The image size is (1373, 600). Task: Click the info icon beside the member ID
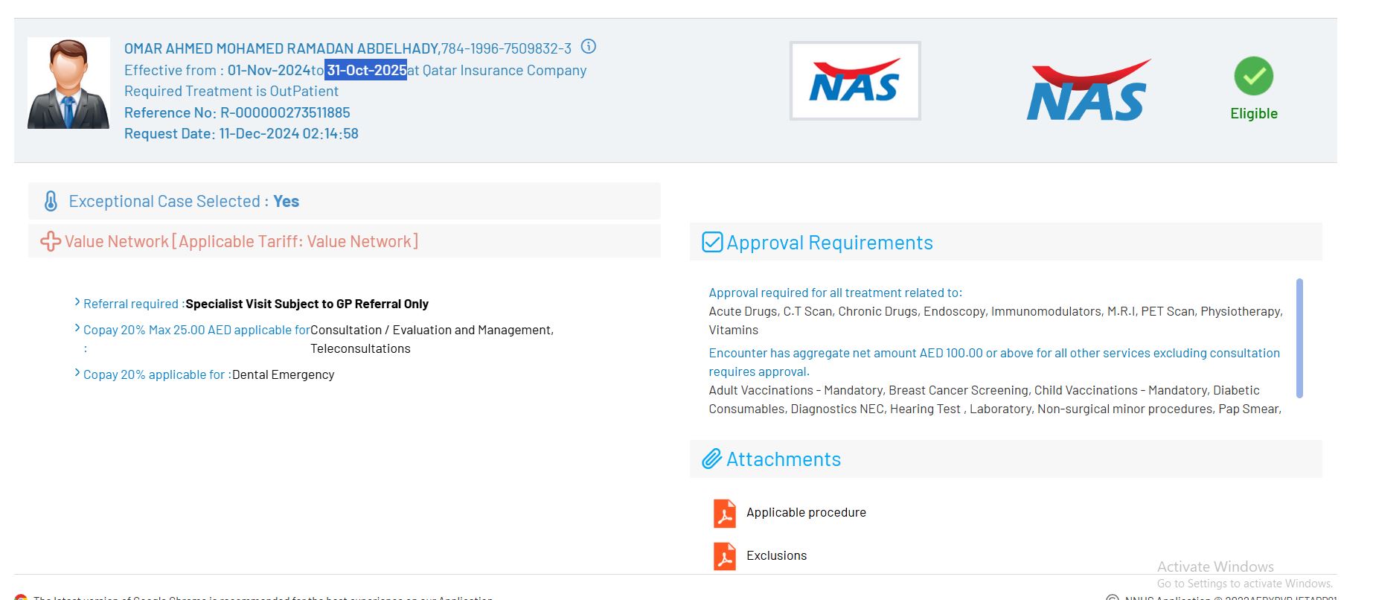(x=589, y=47)
